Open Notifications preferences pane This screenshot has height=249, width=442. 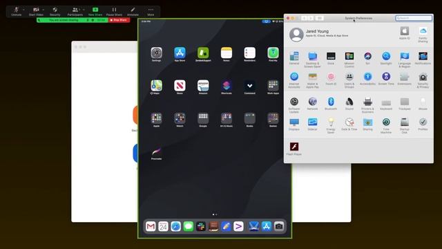(423, 58)
